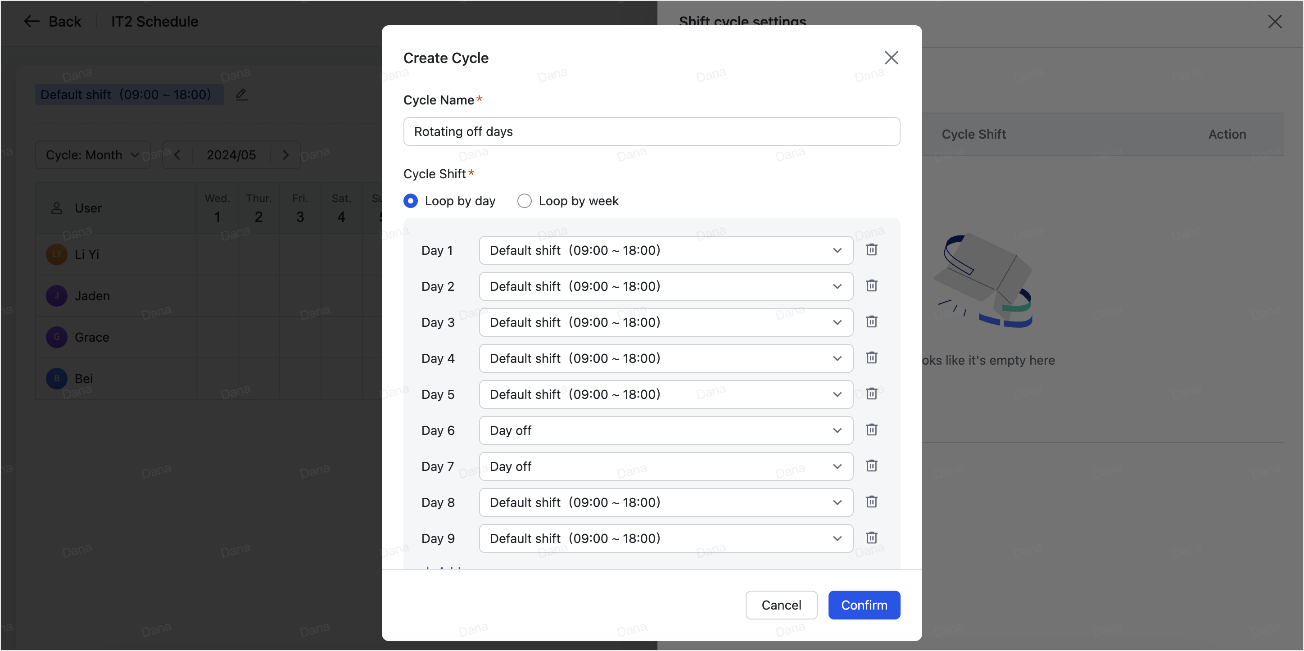Select the Loop by week radio button

[x=525, y=201]
